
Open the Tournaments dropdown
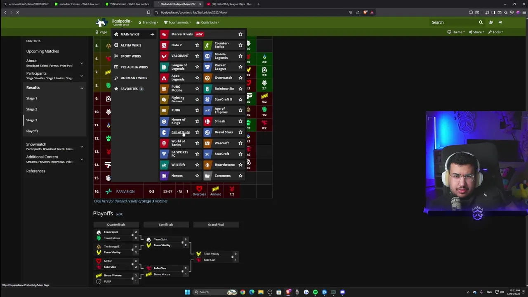point(177,22)
